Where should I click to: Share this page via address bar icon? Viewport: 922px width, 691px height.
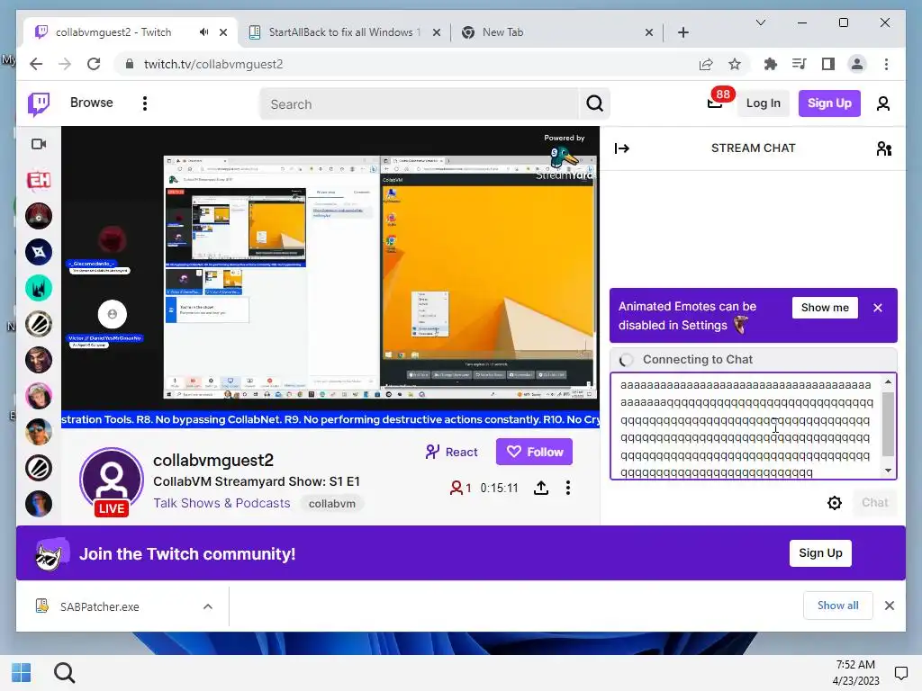(706, 64)
